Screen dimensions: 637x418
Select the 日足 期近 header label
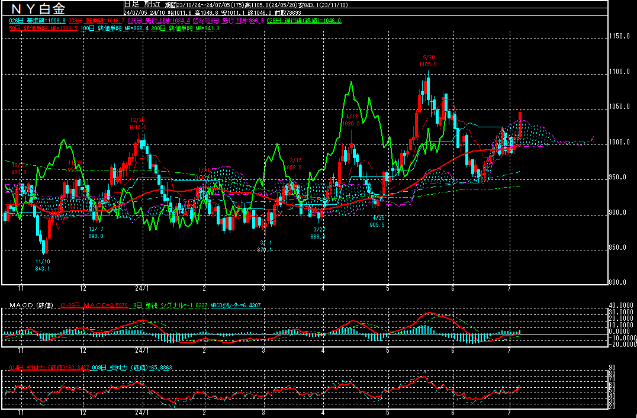click(142, 5)
